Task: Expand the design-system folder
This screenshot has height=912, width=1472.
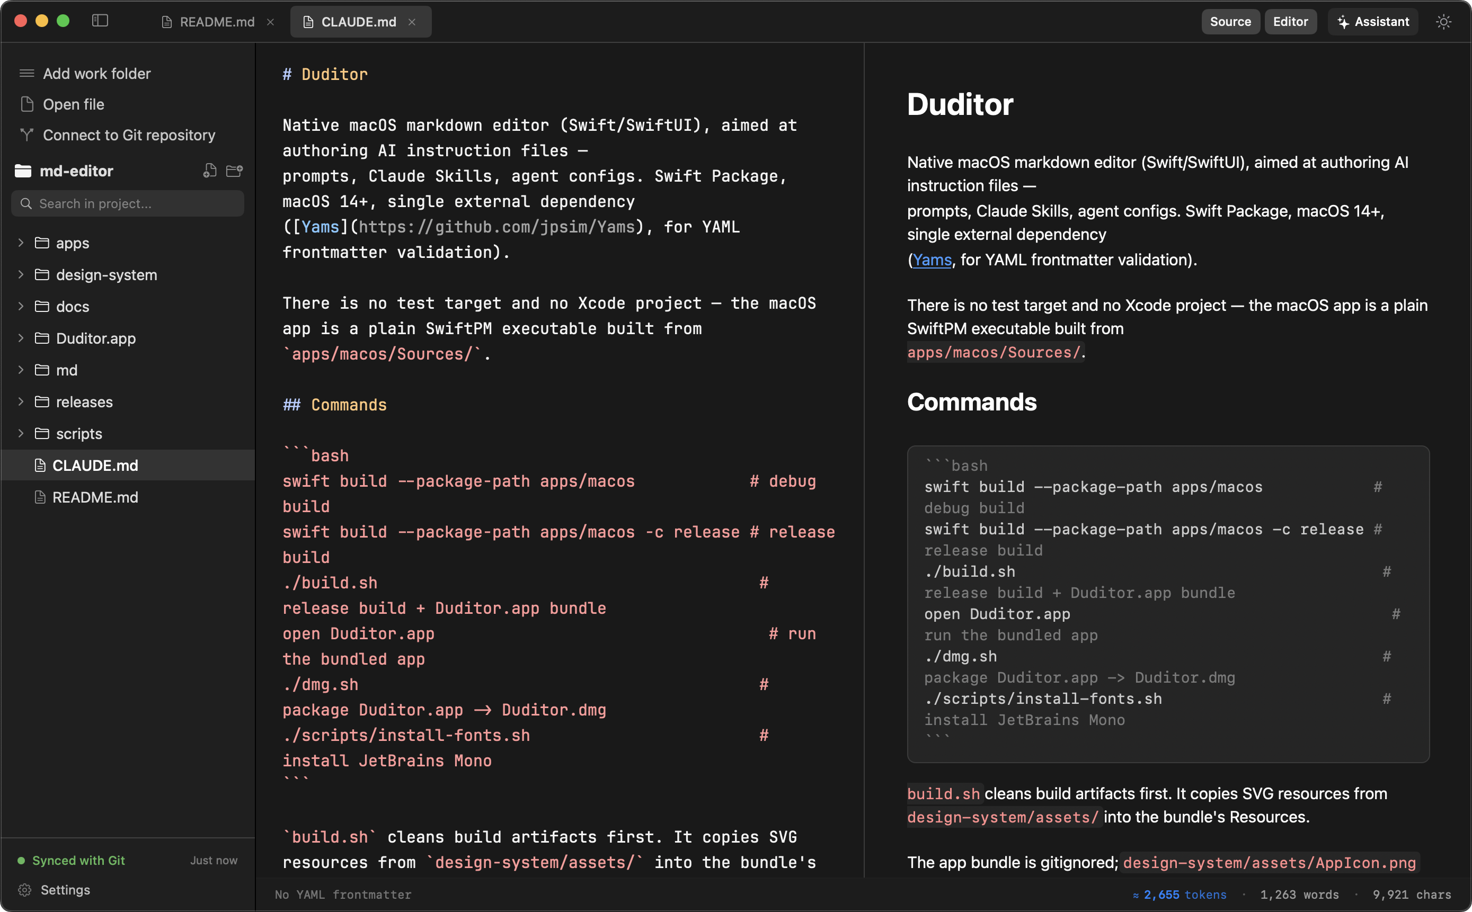Action: click(21, 274)
